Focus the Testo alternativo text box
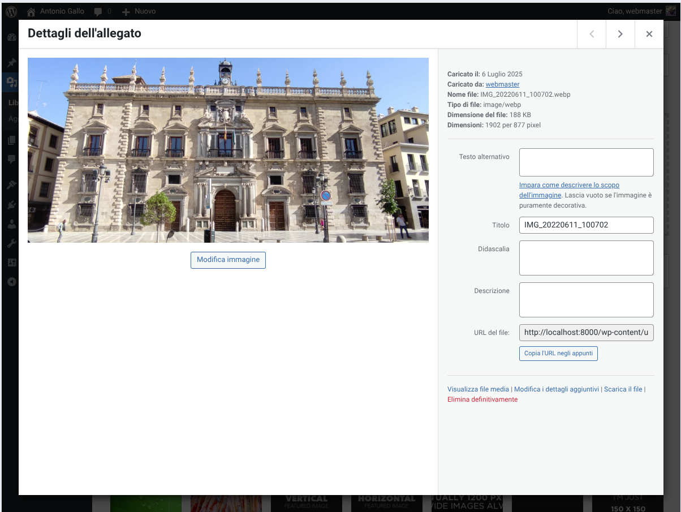681x512 pixels. [x=586, y=162]
